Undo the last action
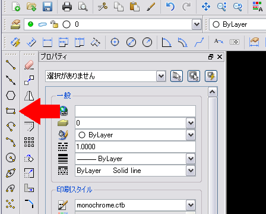 point(170,6)
